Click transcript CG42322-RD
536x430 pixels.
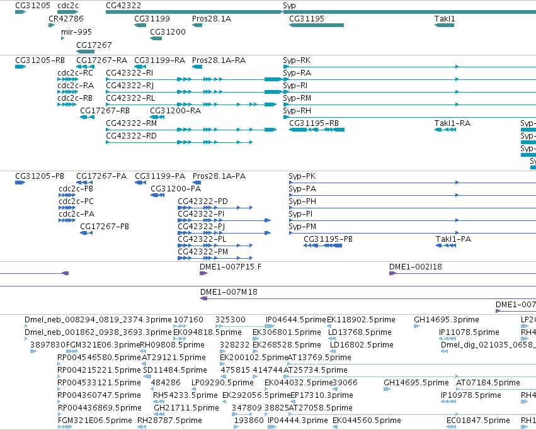click(131, 136)
